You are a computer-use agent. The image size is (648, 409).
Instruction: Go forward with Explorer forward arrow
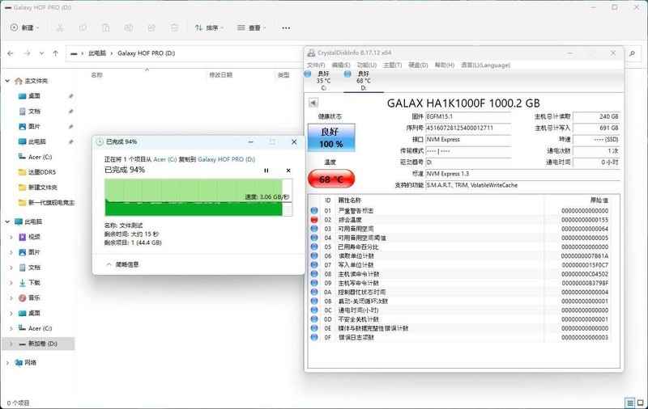[27, 53]
